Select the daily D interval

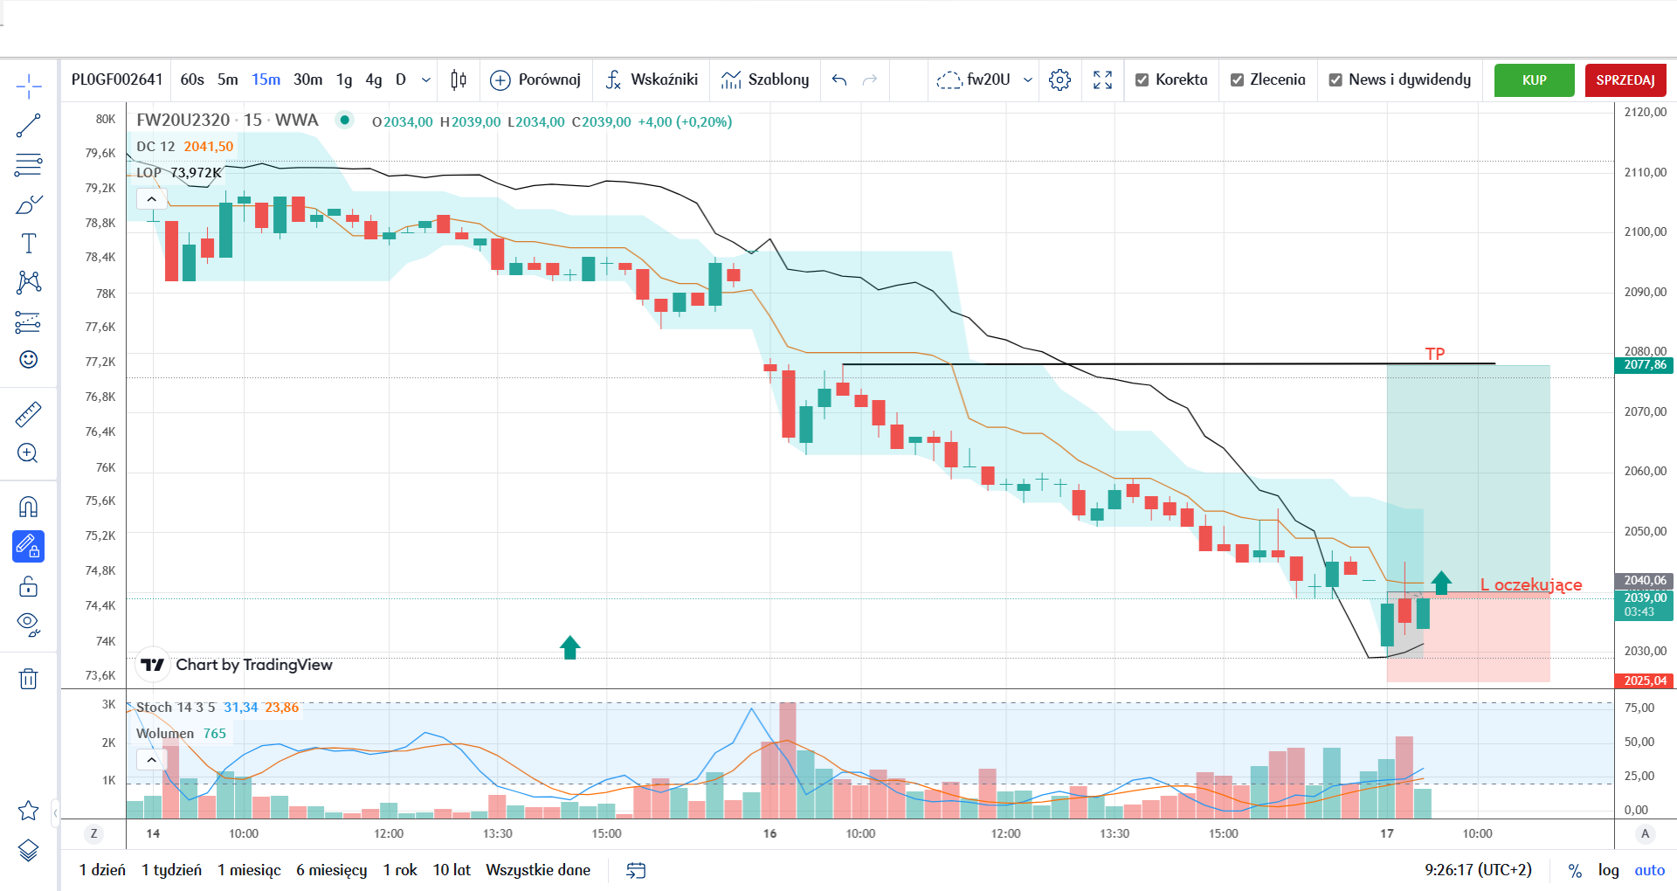pyautogui.click(x=401, y=79)
